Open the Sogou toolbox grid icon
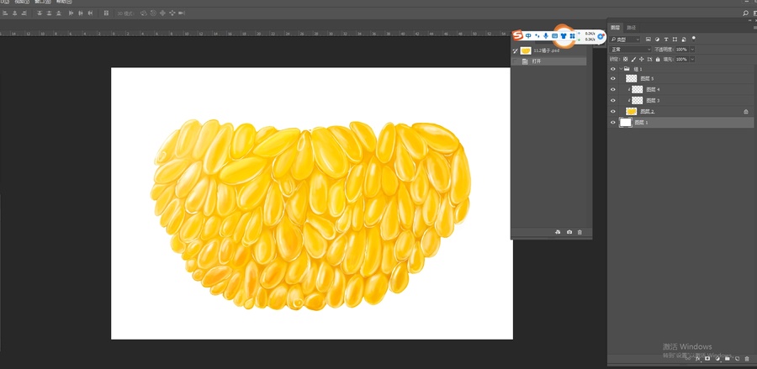Screen dimensions: 757x369 coord(572,35)
